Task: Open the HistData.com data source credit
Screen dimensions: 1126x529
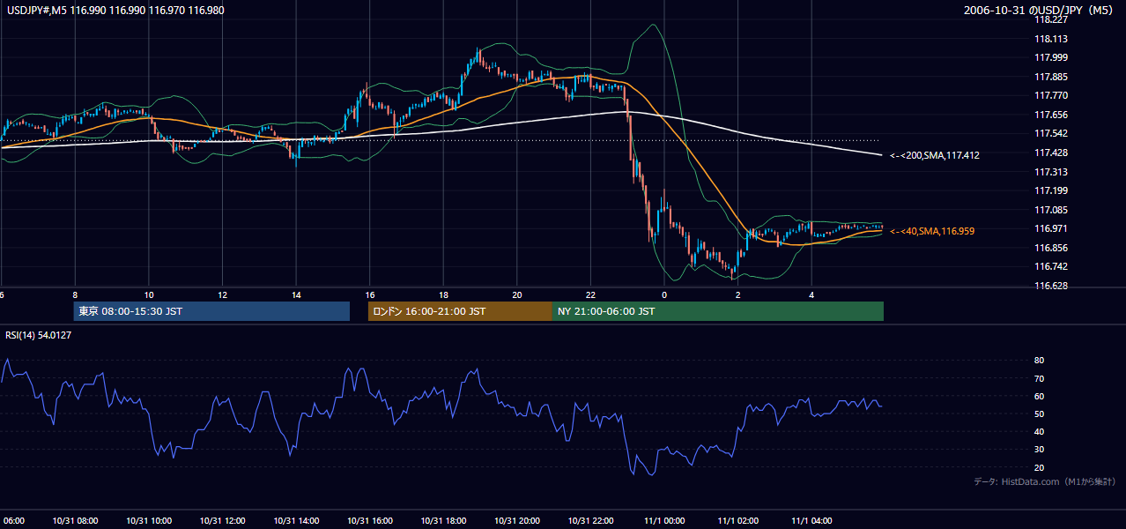Action: point(1045,481)
